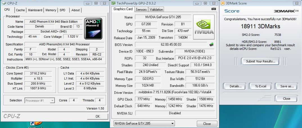Click the Bus Interface value PCI-E 2.0 x16
The width and height of the screenshot is (302, 128).
click(195, 58)
